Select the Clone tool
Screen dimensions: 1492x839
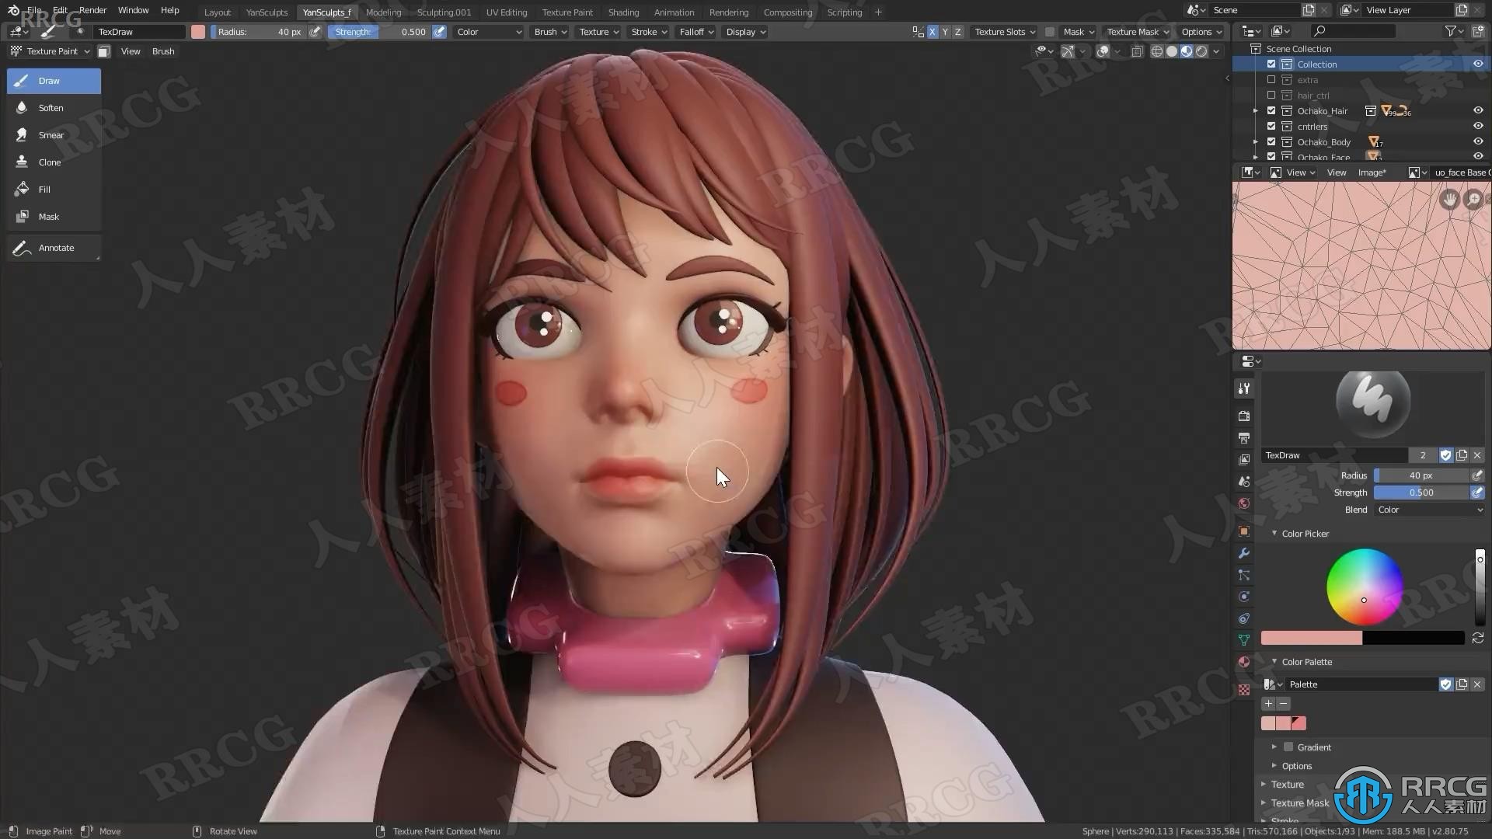(x=54, y=162)
